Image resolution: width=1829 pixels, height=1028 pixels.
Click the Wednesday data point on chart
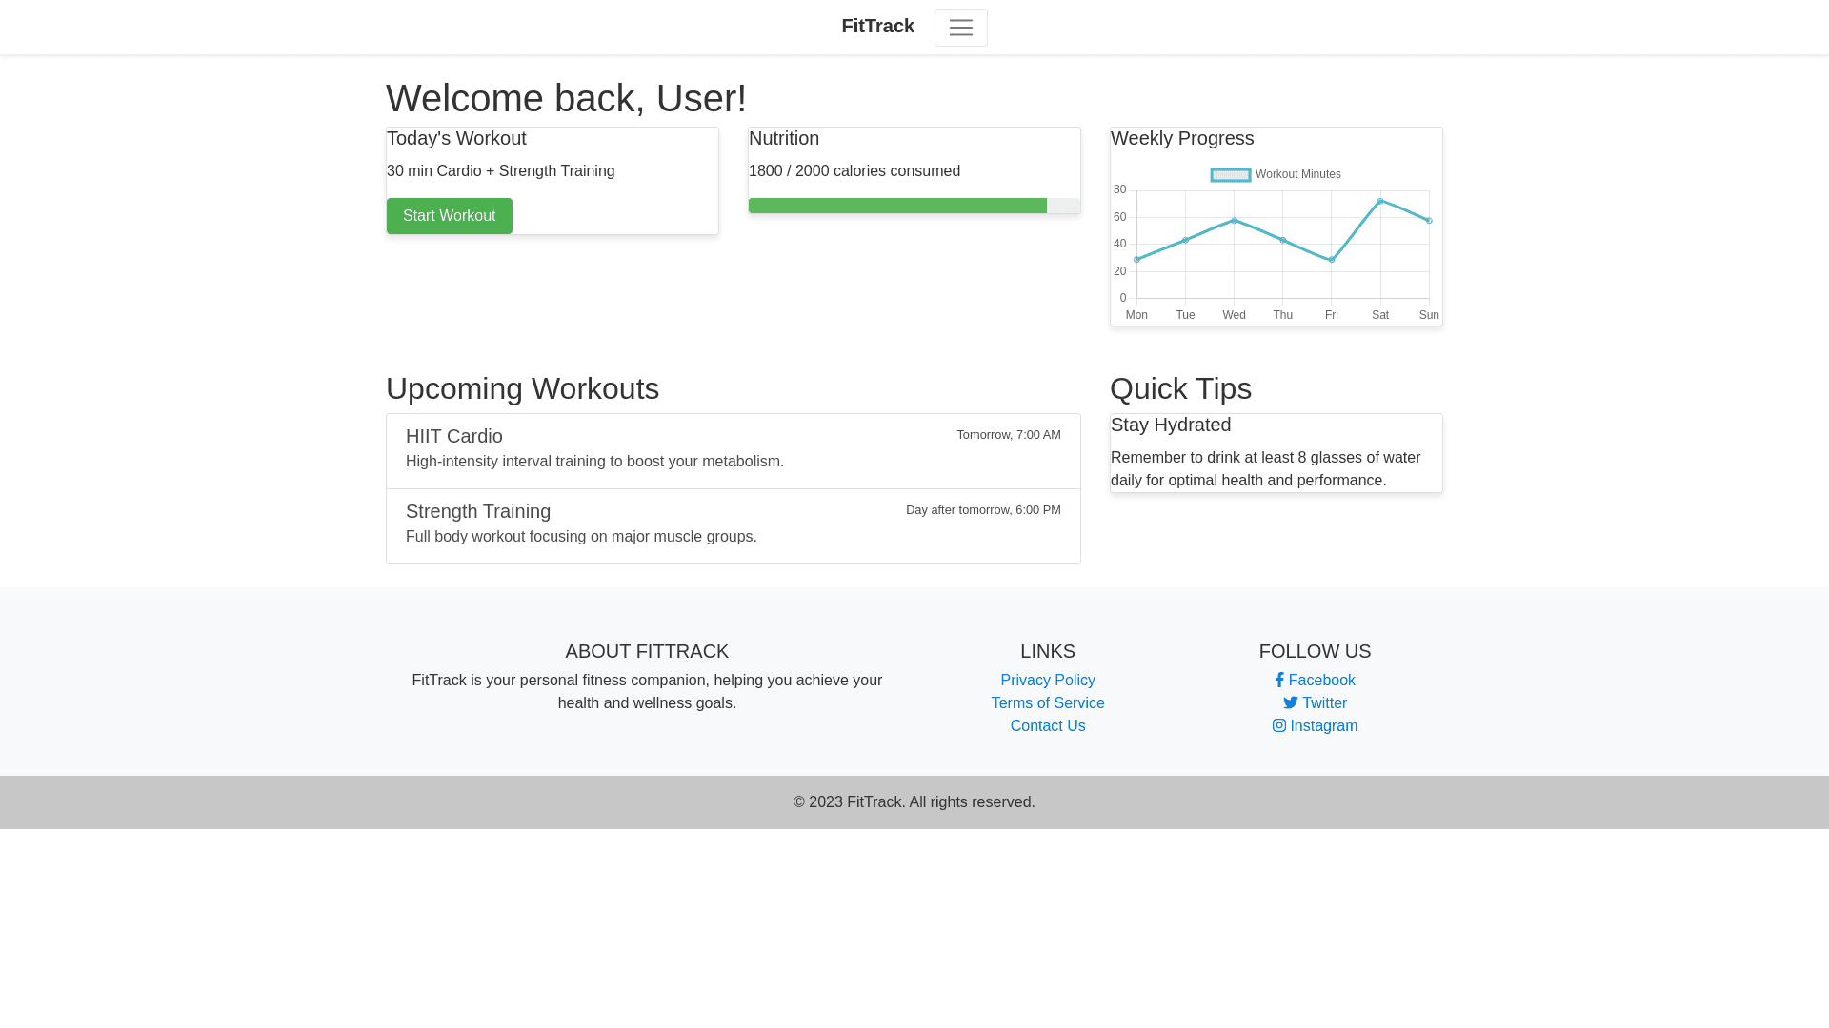coord(1235,221)
